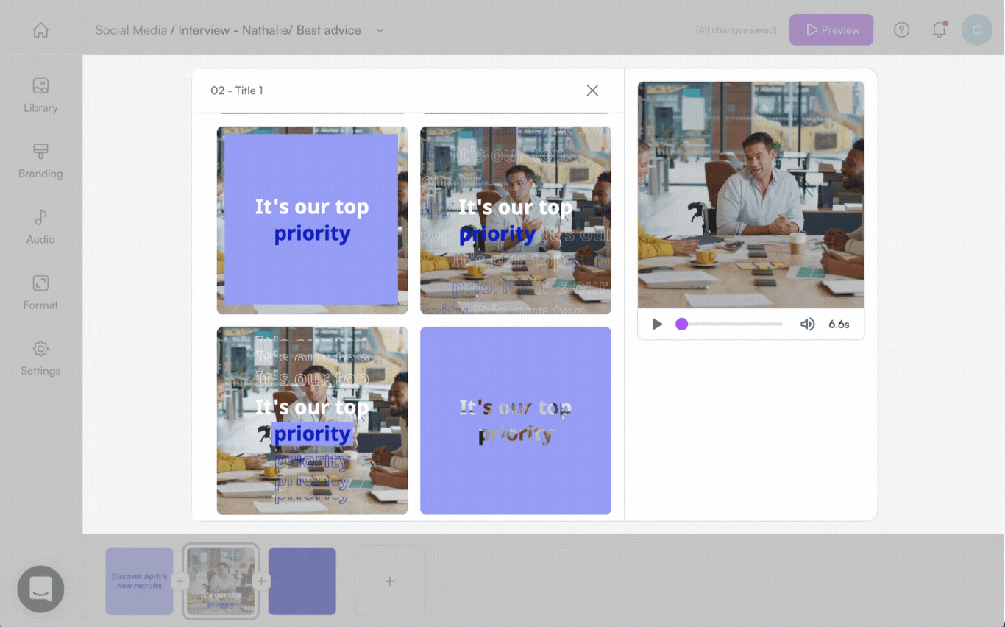Open the Format panel

click(x=40, y=293)
